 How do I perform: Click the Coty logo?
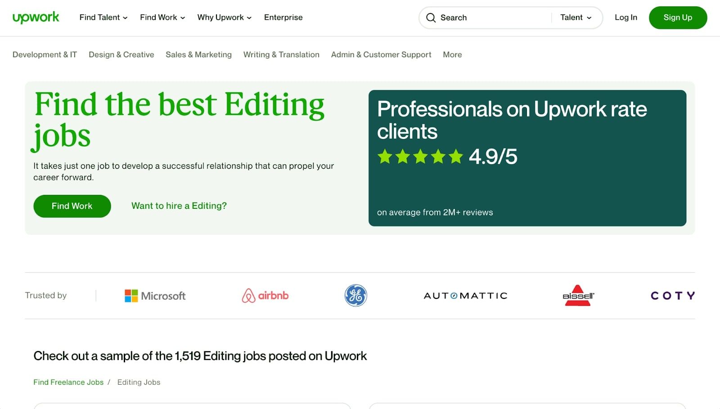(672, 296)
